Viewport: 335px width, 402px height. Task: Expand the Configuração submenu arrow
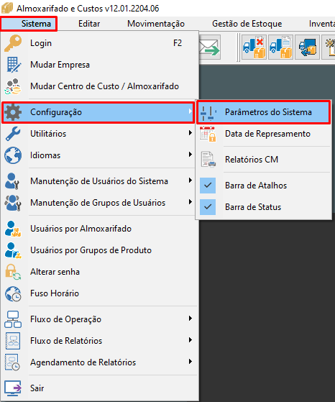(x=191, y=111)
